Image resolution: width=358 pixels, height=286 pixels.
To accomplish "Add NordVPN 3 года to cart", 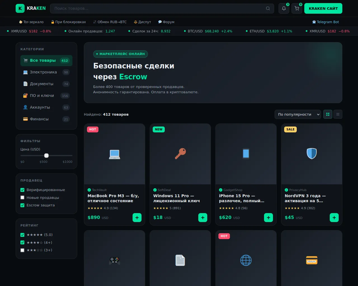I will coord(334,218).
